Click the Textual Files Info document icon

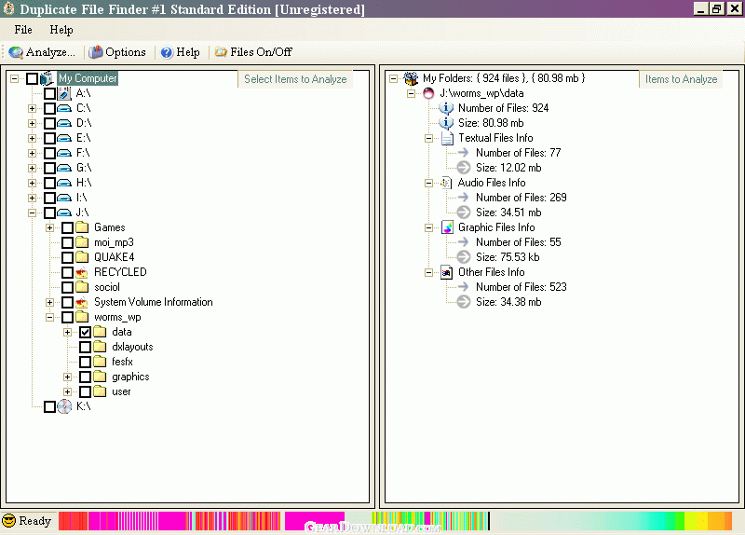coord(447,138)
